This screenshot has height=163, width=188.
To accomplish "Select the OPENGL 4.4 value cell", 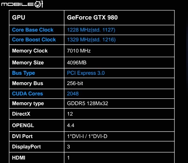I will click(x=119, y=125).
